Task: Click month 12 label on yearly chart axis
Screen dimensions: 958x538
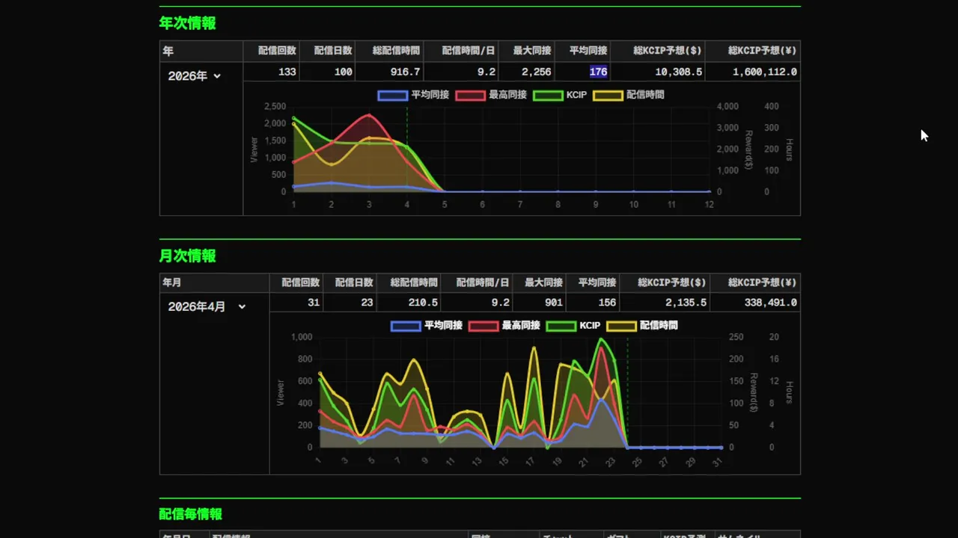Action: tap(709, 205)
